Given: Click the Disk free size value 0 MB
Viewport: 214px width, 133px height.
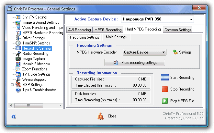Looking at the screenshot, I should pyautogui.click(x=142, y=94).
